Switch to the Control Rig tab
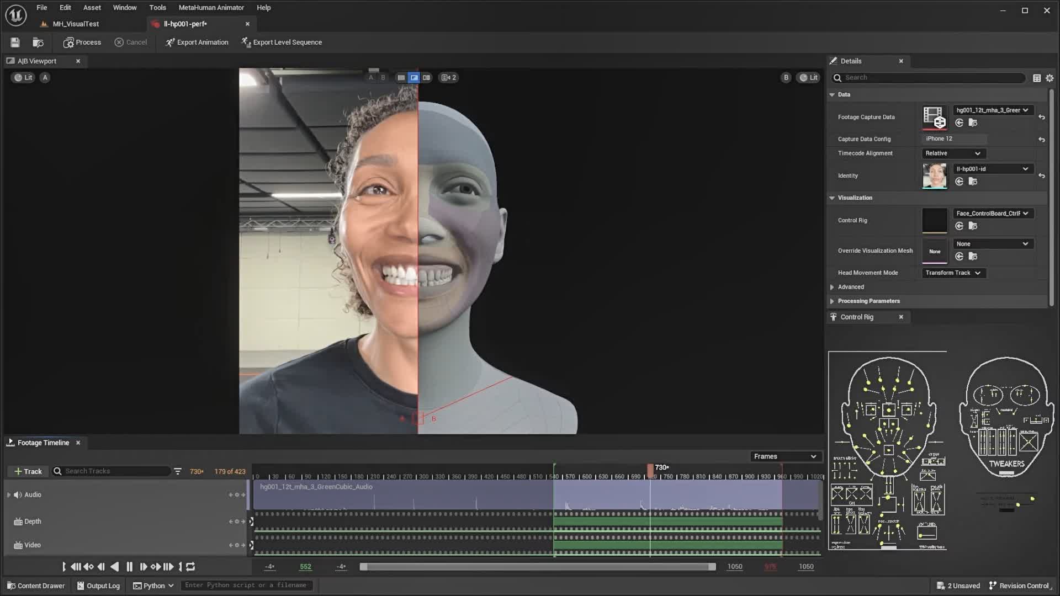The image size is (1060, 596). coord(858,317)
